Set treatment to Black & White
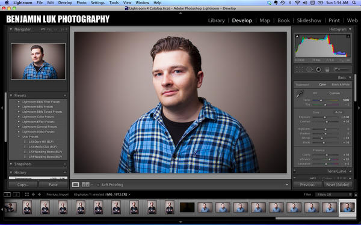 click(341, 85)
